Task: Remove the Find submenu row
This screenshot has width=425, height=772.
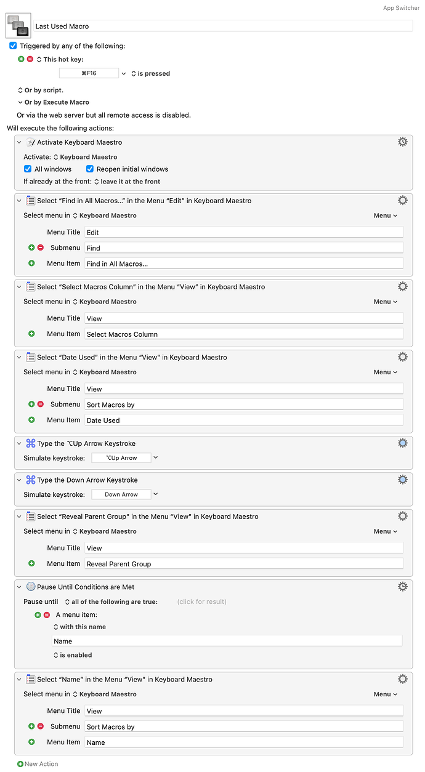Action: click(40, 247)
